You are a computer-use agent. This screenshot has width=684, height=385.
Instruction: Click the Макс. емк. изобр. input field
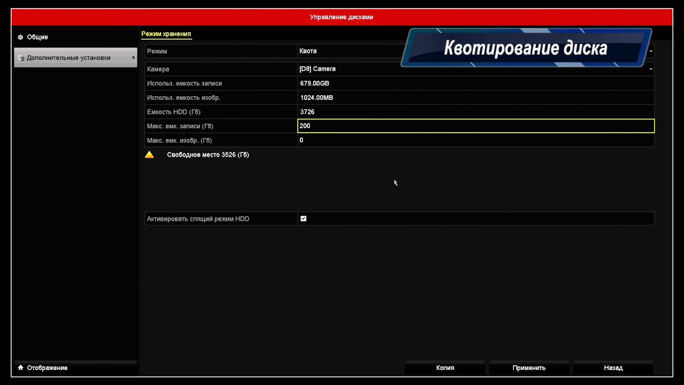(476, 140)
